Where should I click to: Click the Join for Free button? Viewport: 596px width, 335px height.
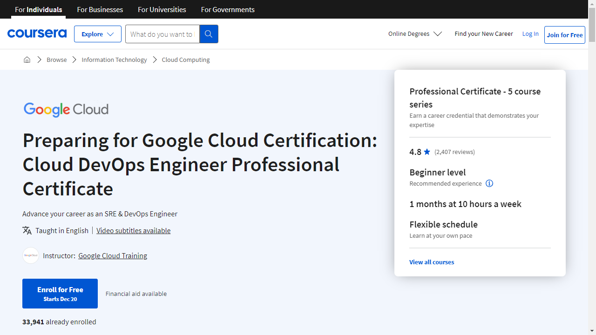click(565, 35)
